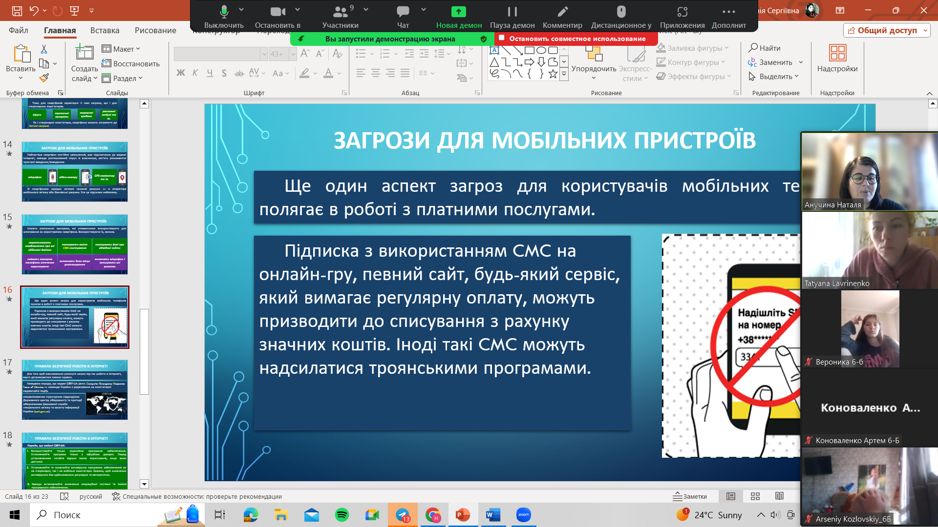Save the presentation with the diskette icon
This screenshot has width=938, height=527.
17,10
